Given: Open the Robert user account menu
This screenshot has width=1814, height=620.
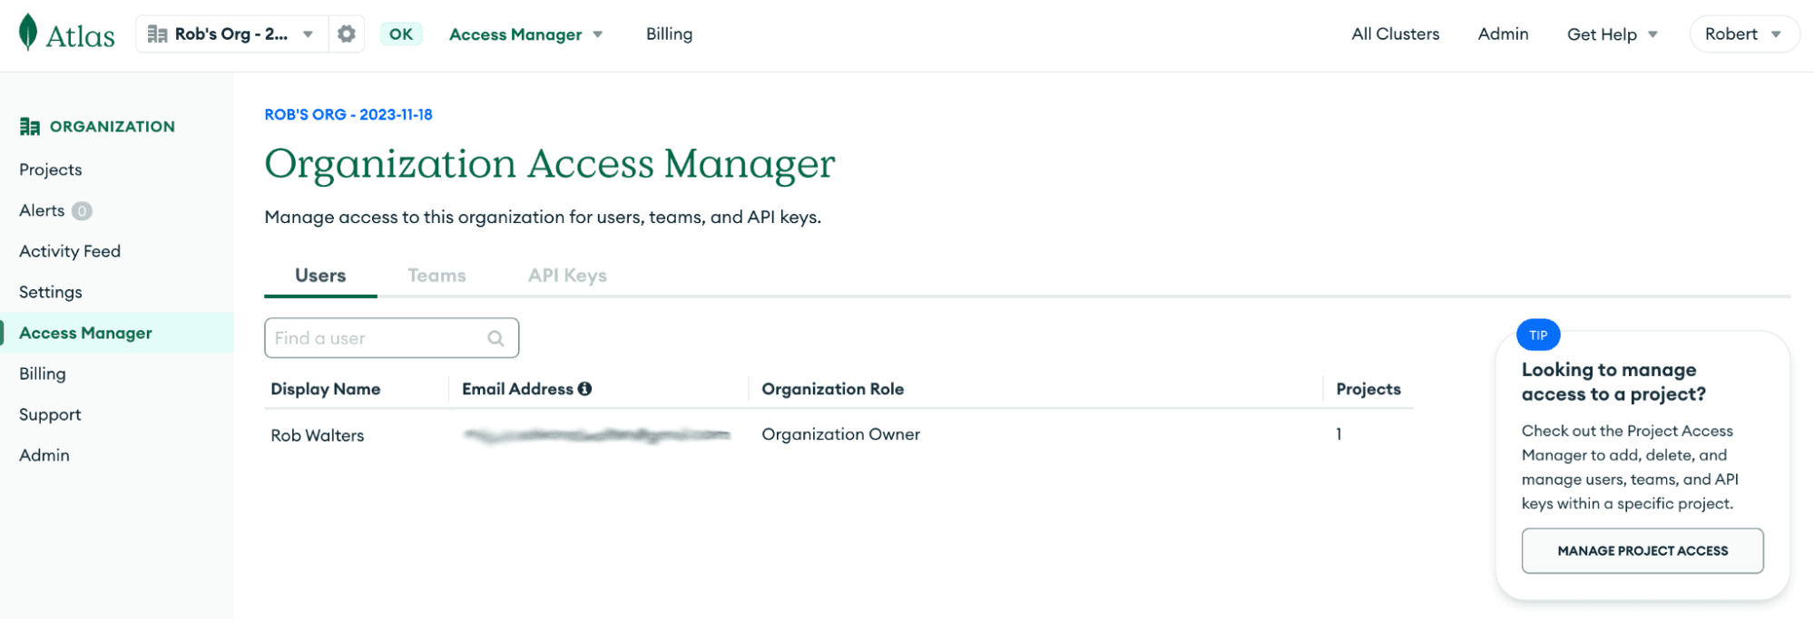Looking at the screenshot, I should click(1742, 34).
